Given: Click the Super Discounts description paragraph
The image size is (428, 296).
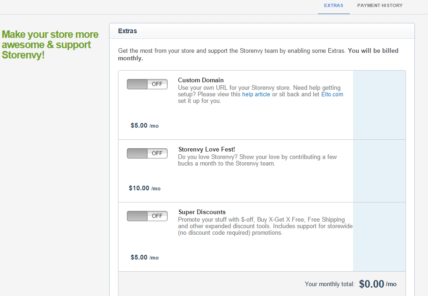Looking at the screenshot, I should tap(265, 226).
